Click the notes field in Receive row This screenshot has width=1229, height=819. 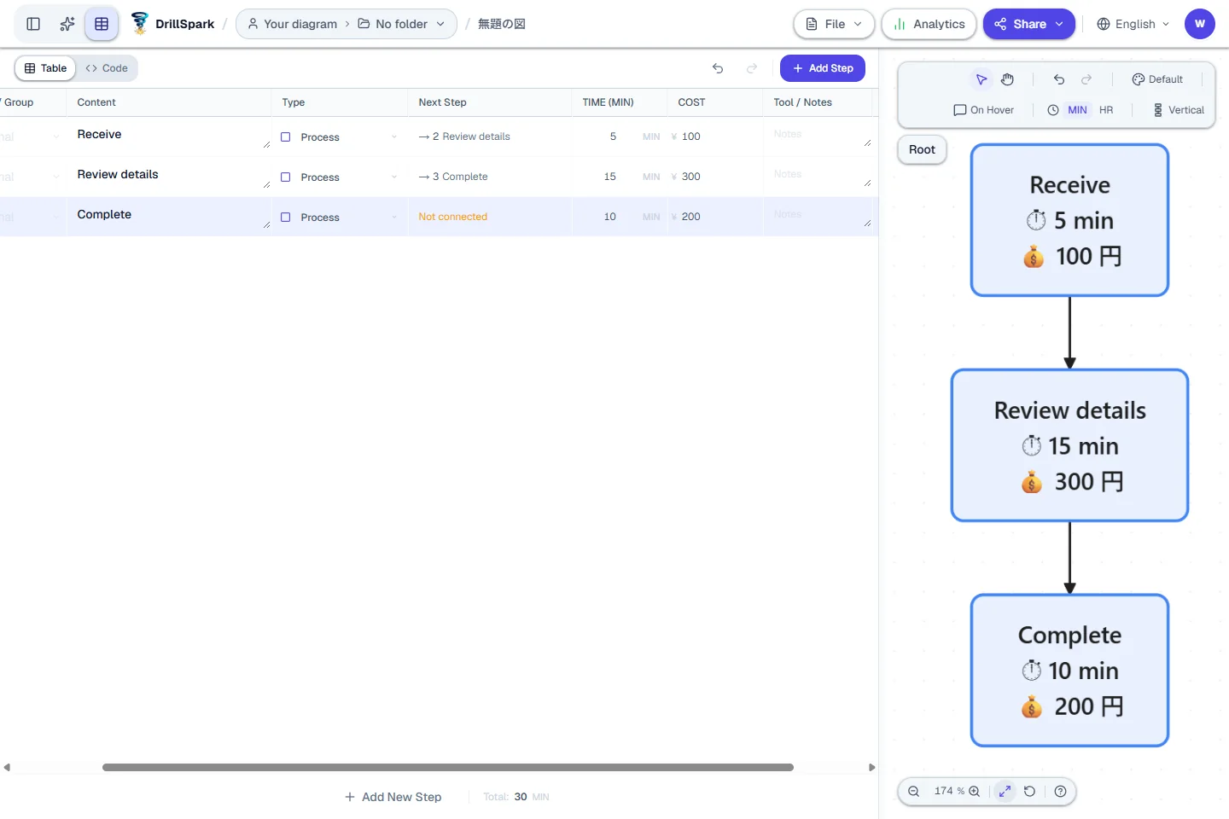[818, 136]
